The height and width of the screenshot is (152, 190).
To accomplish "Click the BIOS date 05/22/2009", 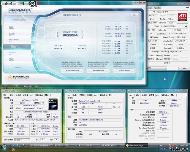I will point(100,125).
